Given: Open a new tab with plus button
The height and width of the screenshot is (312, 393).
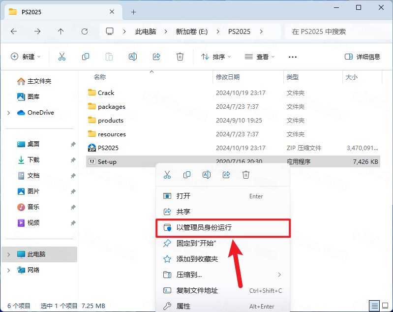Looking at the screenshot, I should click(133, 12).
